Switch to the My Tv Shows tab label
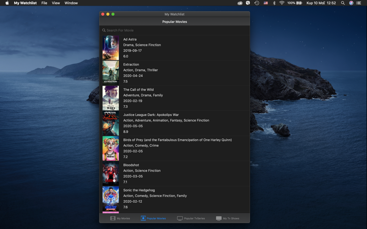The height and width of the screenshot is (229, 367). (231, 218)
